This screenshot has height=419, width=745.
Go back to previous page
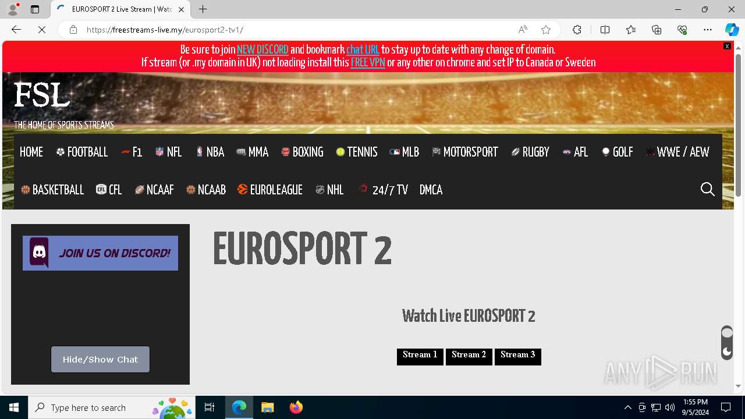tap(16, 30)
